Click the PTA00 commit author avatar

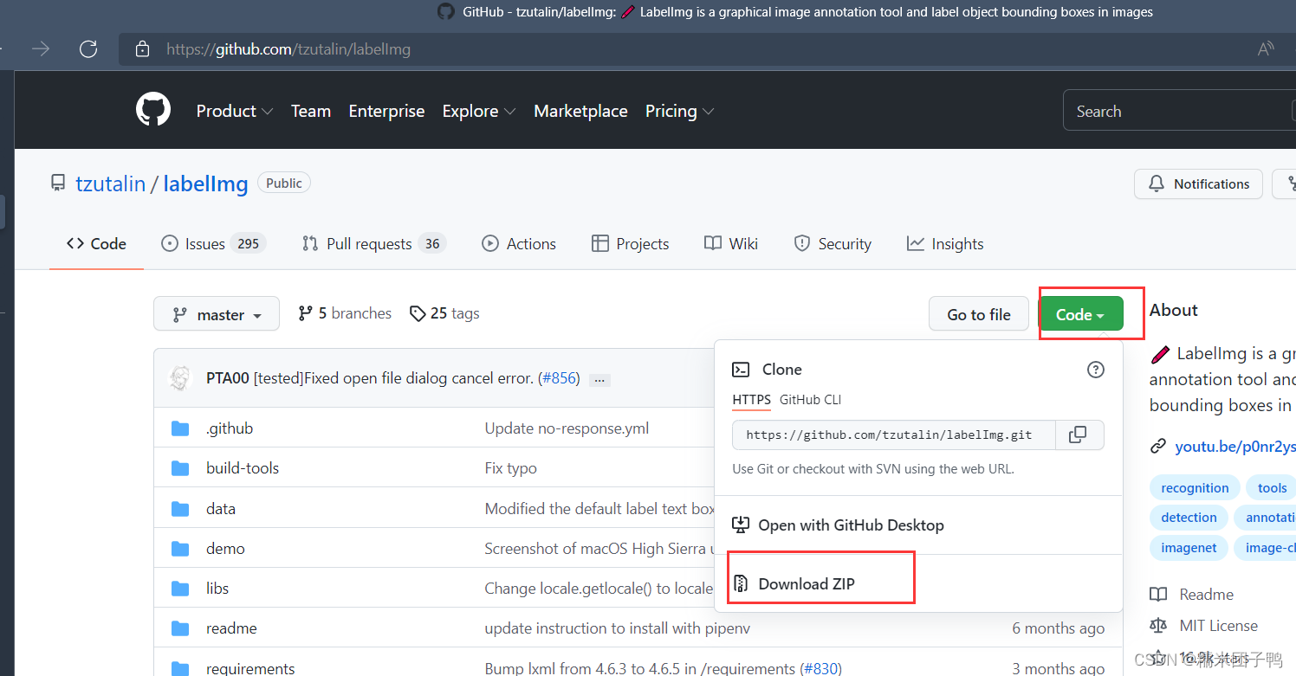coord(179,378)
